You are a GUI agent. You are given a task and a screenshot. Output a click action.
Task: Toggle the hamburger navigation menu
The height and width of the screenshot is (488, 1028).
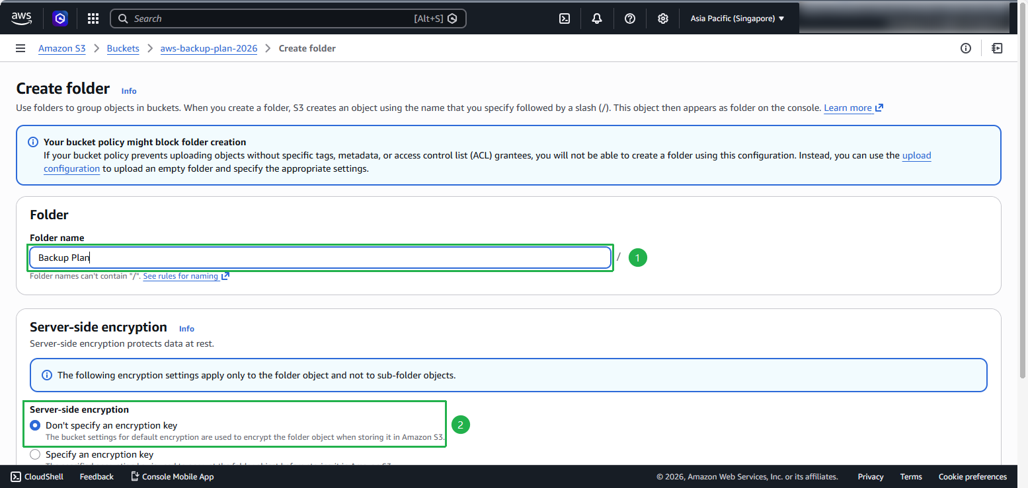pos(20,48)
